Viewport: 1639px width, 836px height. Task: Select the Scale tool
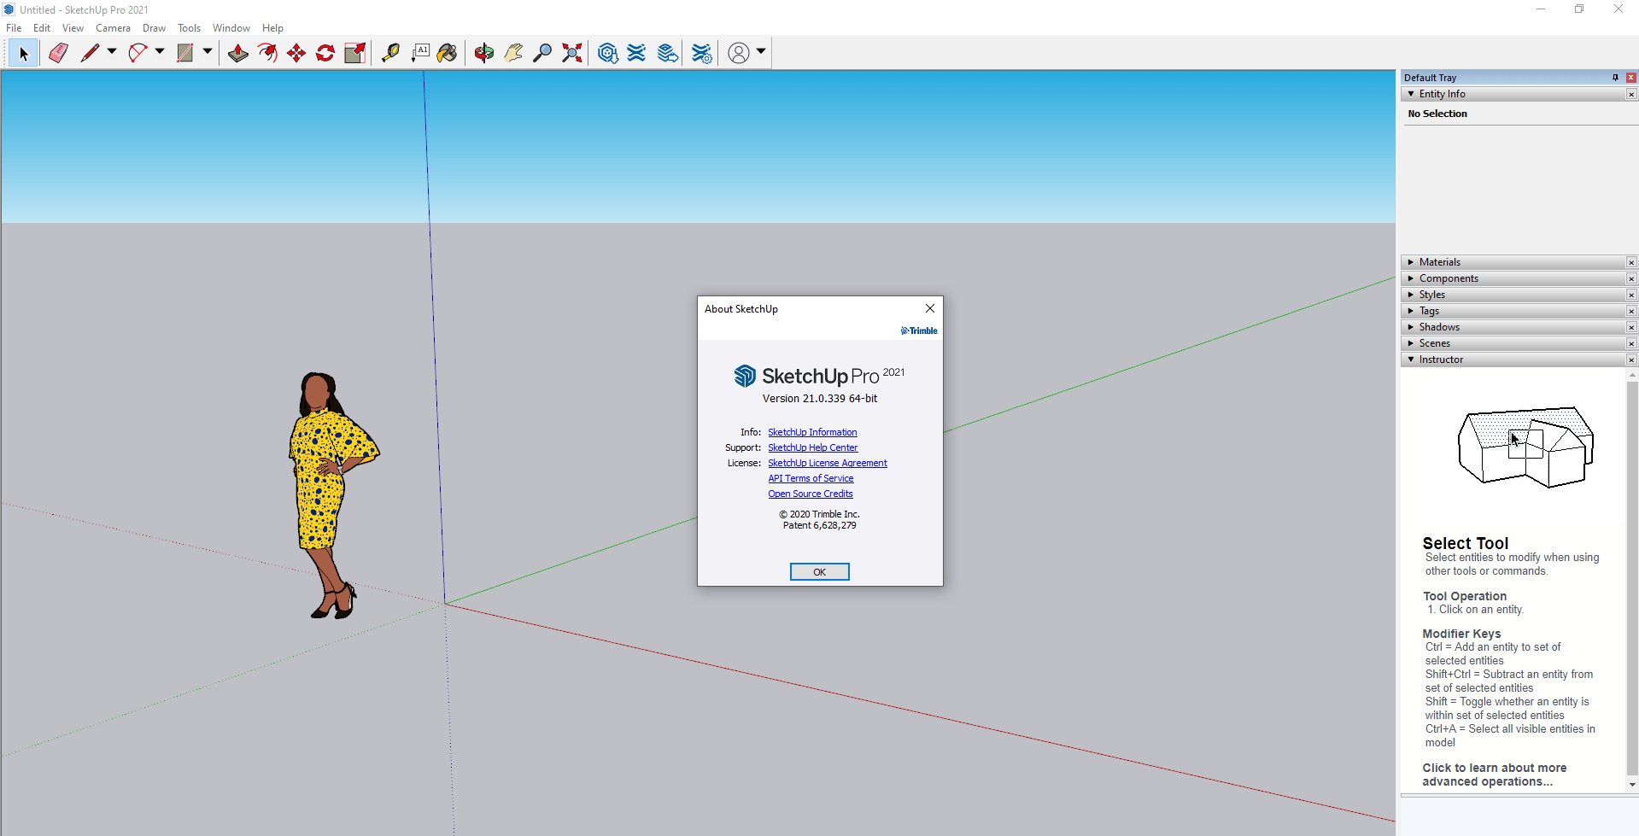354,53
